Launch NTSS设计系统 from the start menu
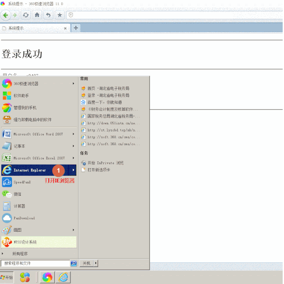 tap(39, 242)
